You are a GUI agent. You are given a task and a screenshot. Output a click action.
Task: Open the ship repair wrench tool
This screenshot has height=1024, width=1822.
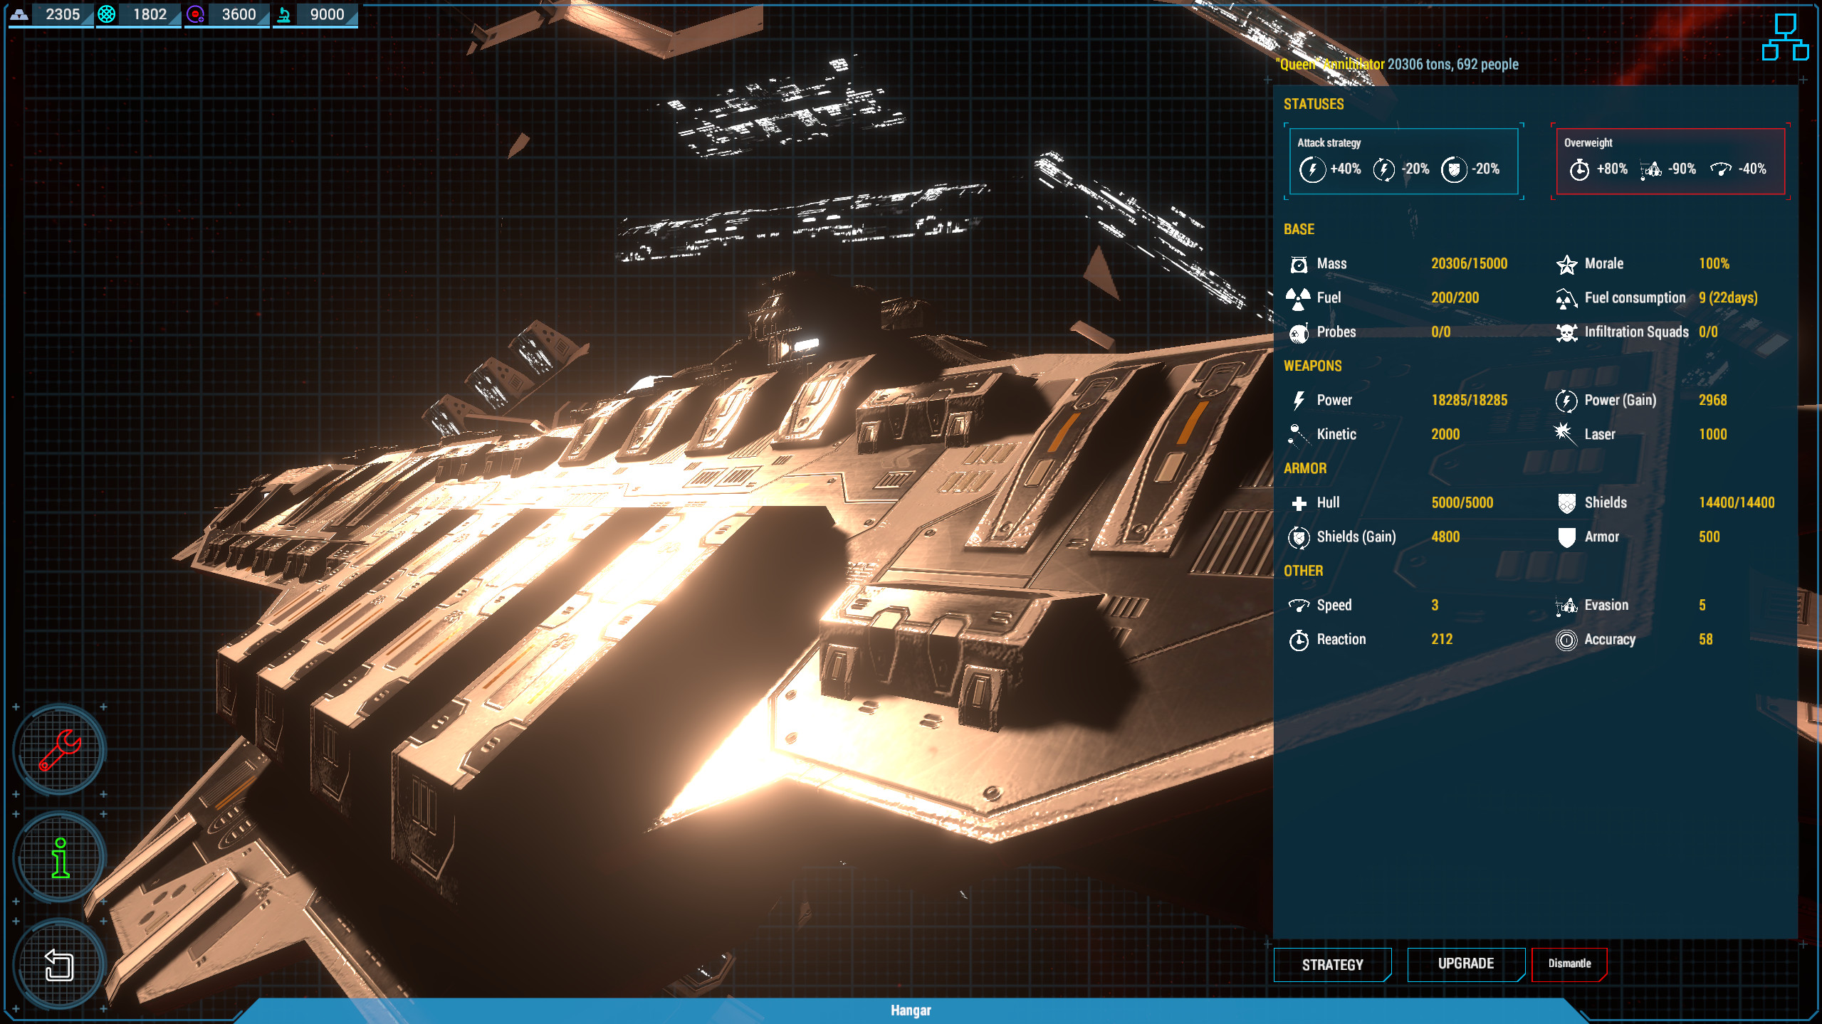point(60,751)
